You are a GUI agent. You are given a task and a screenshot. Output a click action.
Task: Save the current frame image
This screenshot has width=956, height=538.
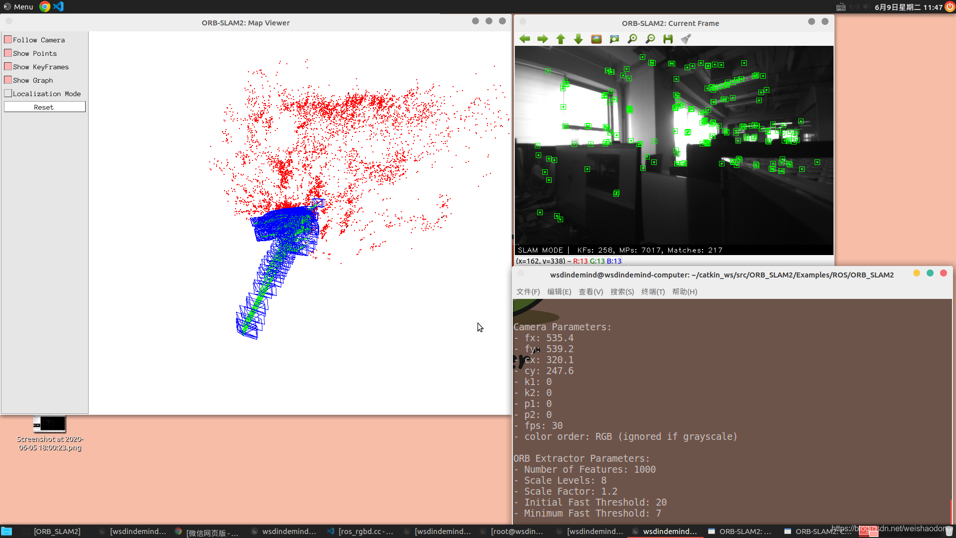pos(668,39)
